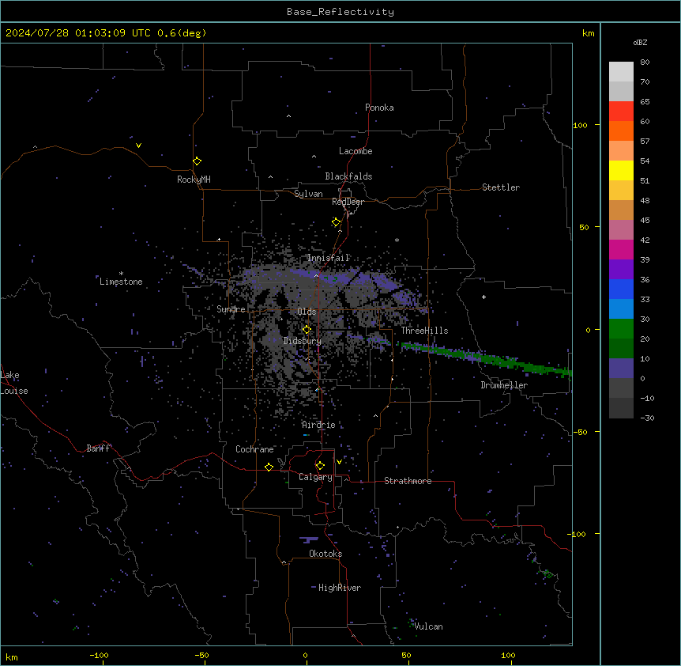This screenshot has height=666, width=681.
Task: Choose the light gray swatch below 80 dBZ
Action: coord(621,71)
